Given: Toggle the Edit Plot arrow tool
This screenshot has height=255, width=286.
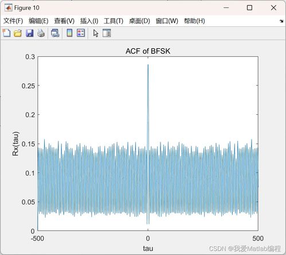Looking at the screenshot, I should 96,33.
